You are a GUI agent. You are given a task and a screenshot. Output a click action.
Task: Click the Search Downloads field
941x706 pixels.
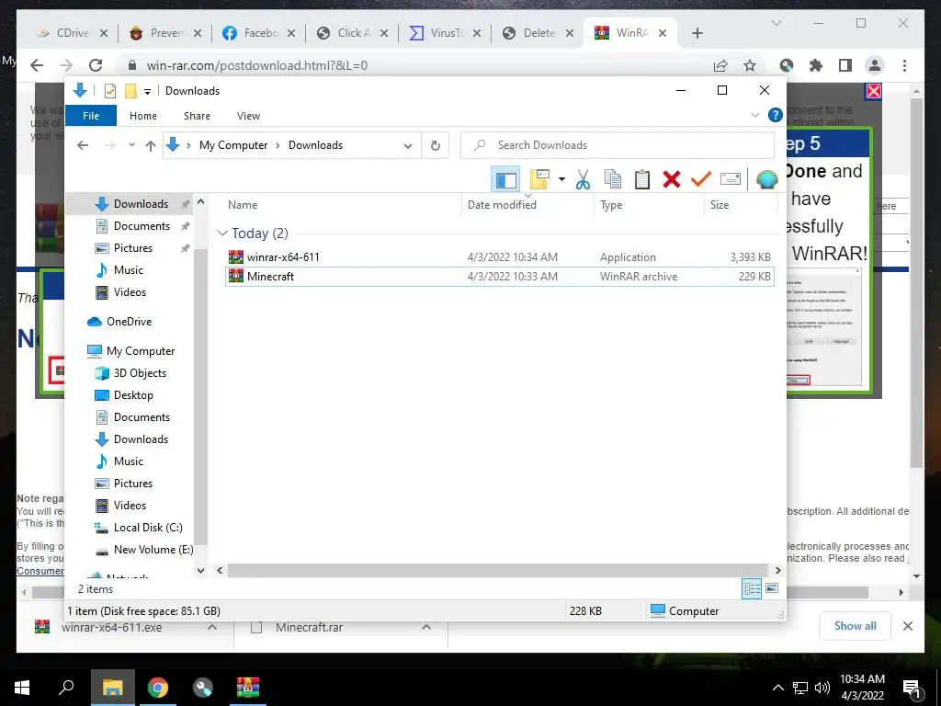pos(618,145)
